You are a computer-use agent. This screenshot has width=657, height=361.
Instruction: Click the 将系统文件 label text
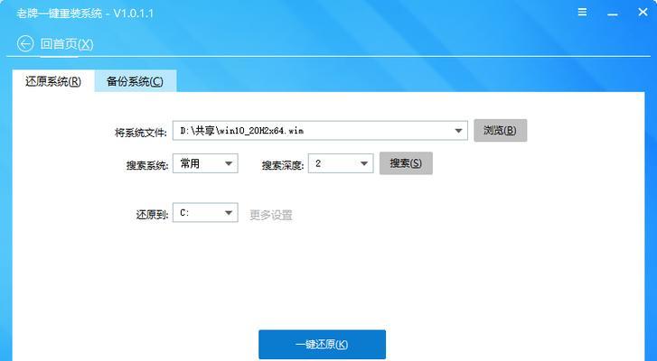tap(141, 133)
